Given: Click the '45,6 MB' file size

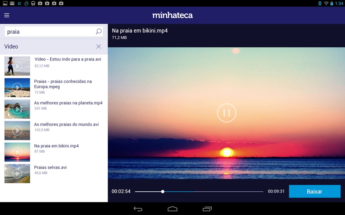Looking at the screenshot, I should [41, 173].
